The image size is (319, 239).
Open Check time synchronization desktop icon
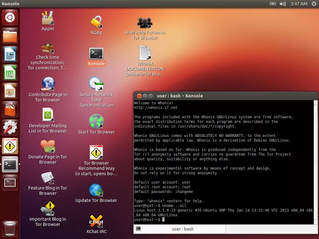(x=48, y=56)
